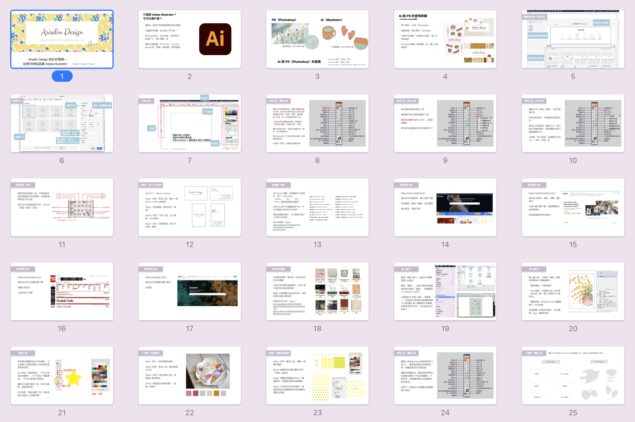
Task: Select slide 7 interface introduction thumbnail
Action: coord(189,123)
